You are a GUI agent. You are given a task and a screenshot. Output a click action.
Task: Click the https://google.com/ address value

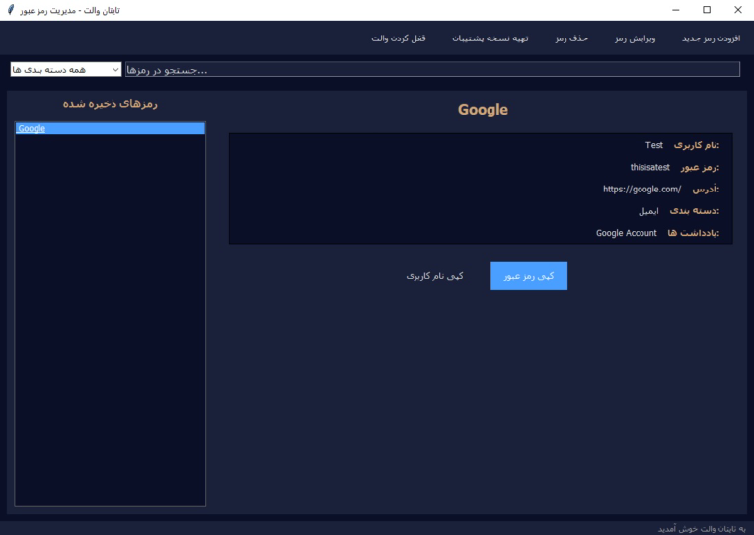(x=641, y=190)
